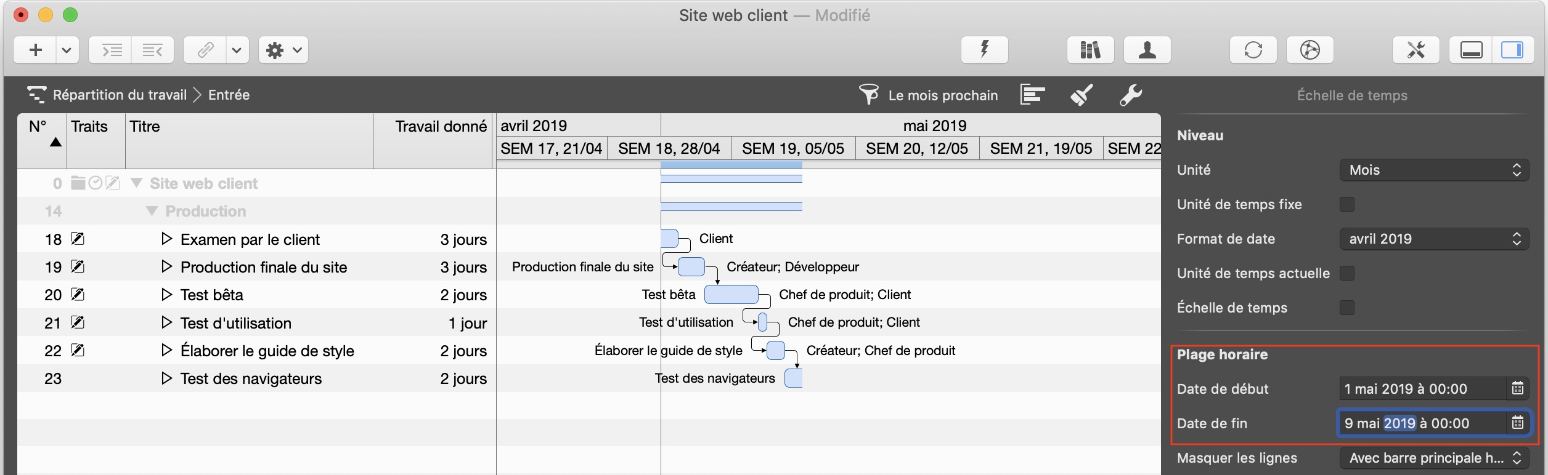The width and height of the screenshot is (1548, 475).
Task: Expand the Examen par le client task
Action: tap(166, 239)
